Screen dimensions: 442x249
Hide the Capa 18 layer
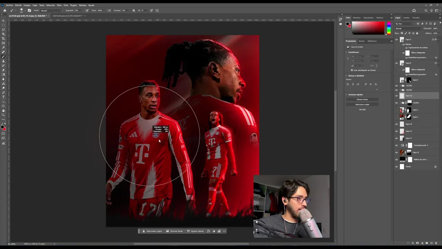[x=396, y=124]
